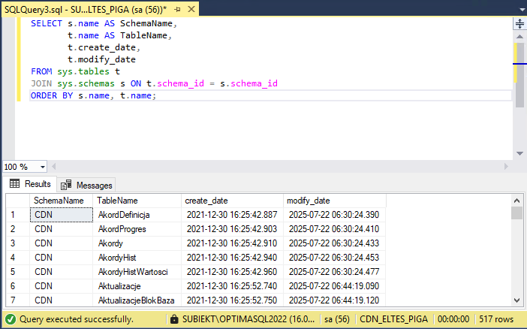Click editor vertical scrollbar down arrow
The image size is (527, 329).
click(x=519, y=153)
